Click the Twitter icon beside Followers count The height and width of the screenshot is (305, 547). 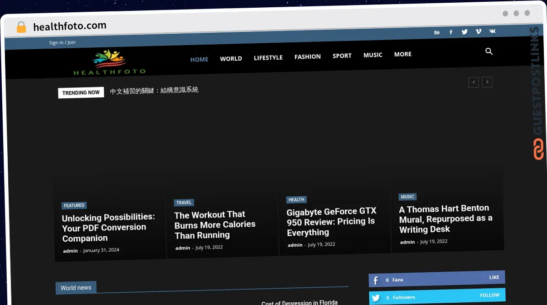(x=376, y=298)
